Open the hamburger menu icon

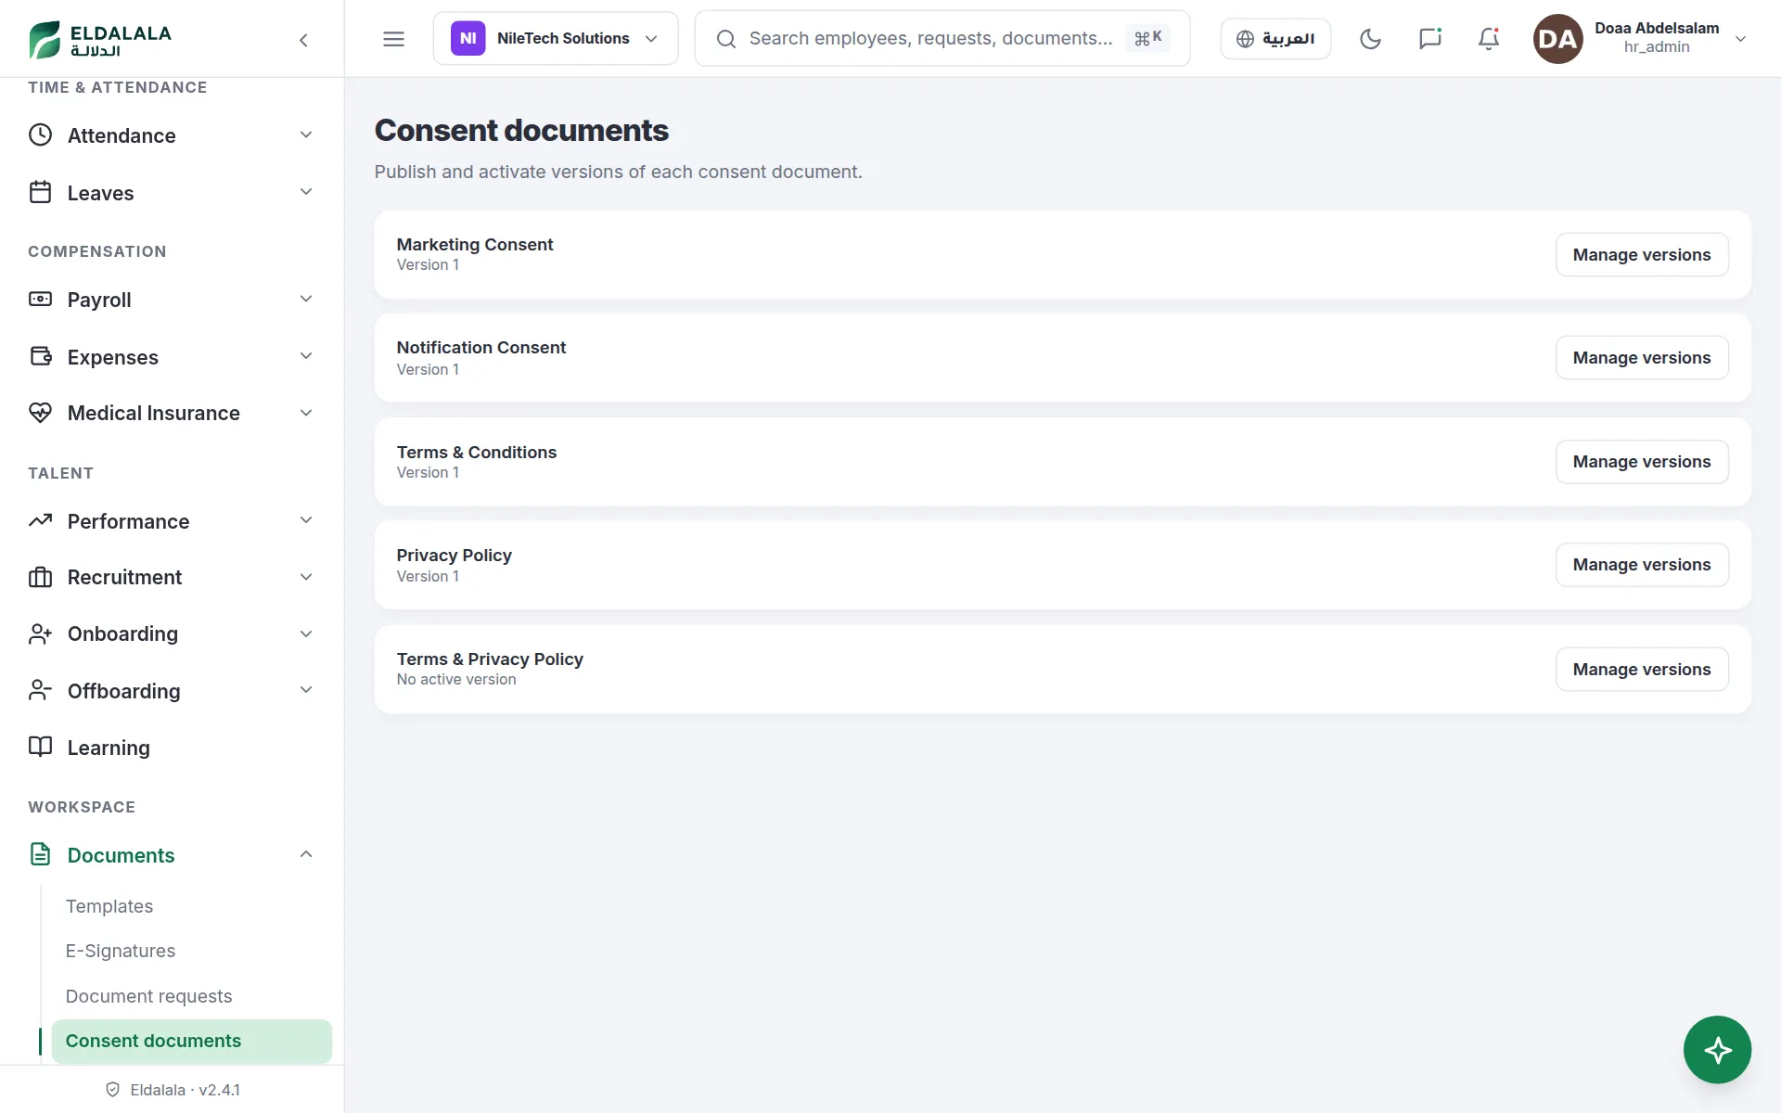click(x=393, y=39)
